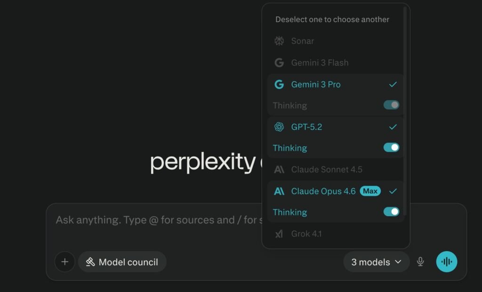This screenshot has width=482, height=292.
Task: Enable Thinking for Gemini 3 Pro
Action: (391, 105)
